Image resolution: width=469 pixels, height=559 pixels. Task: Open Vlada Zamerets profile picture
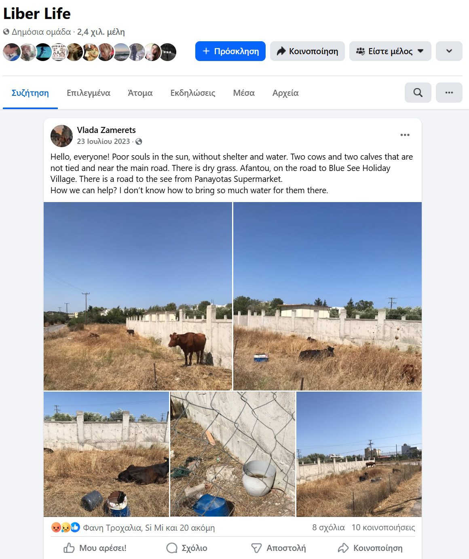(61, 136)
